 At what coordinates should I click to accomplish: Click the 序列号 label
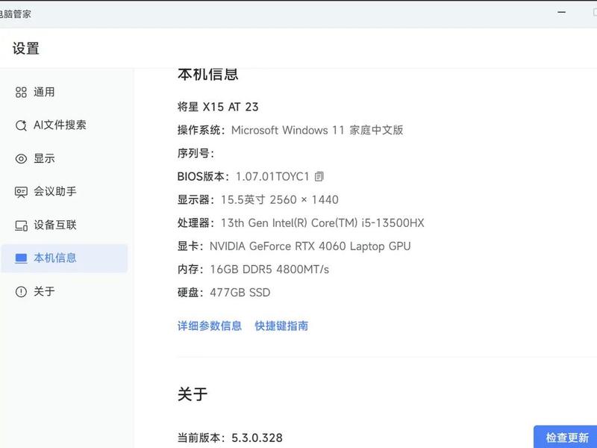(x=196, y=154)
